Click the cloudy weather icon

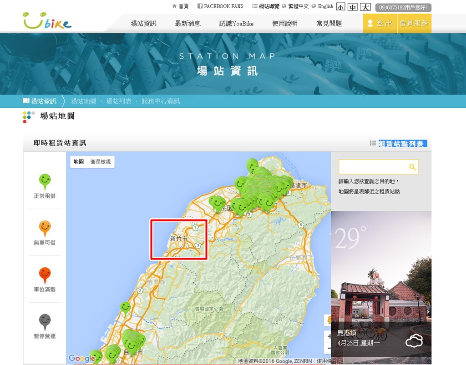414,341
